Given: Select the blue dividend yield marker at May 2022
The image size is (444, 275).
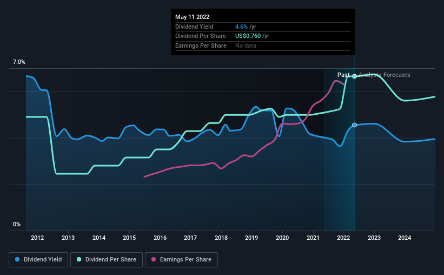Looking at the screenshot, I should pyautogui.click(x=354, y=125).
